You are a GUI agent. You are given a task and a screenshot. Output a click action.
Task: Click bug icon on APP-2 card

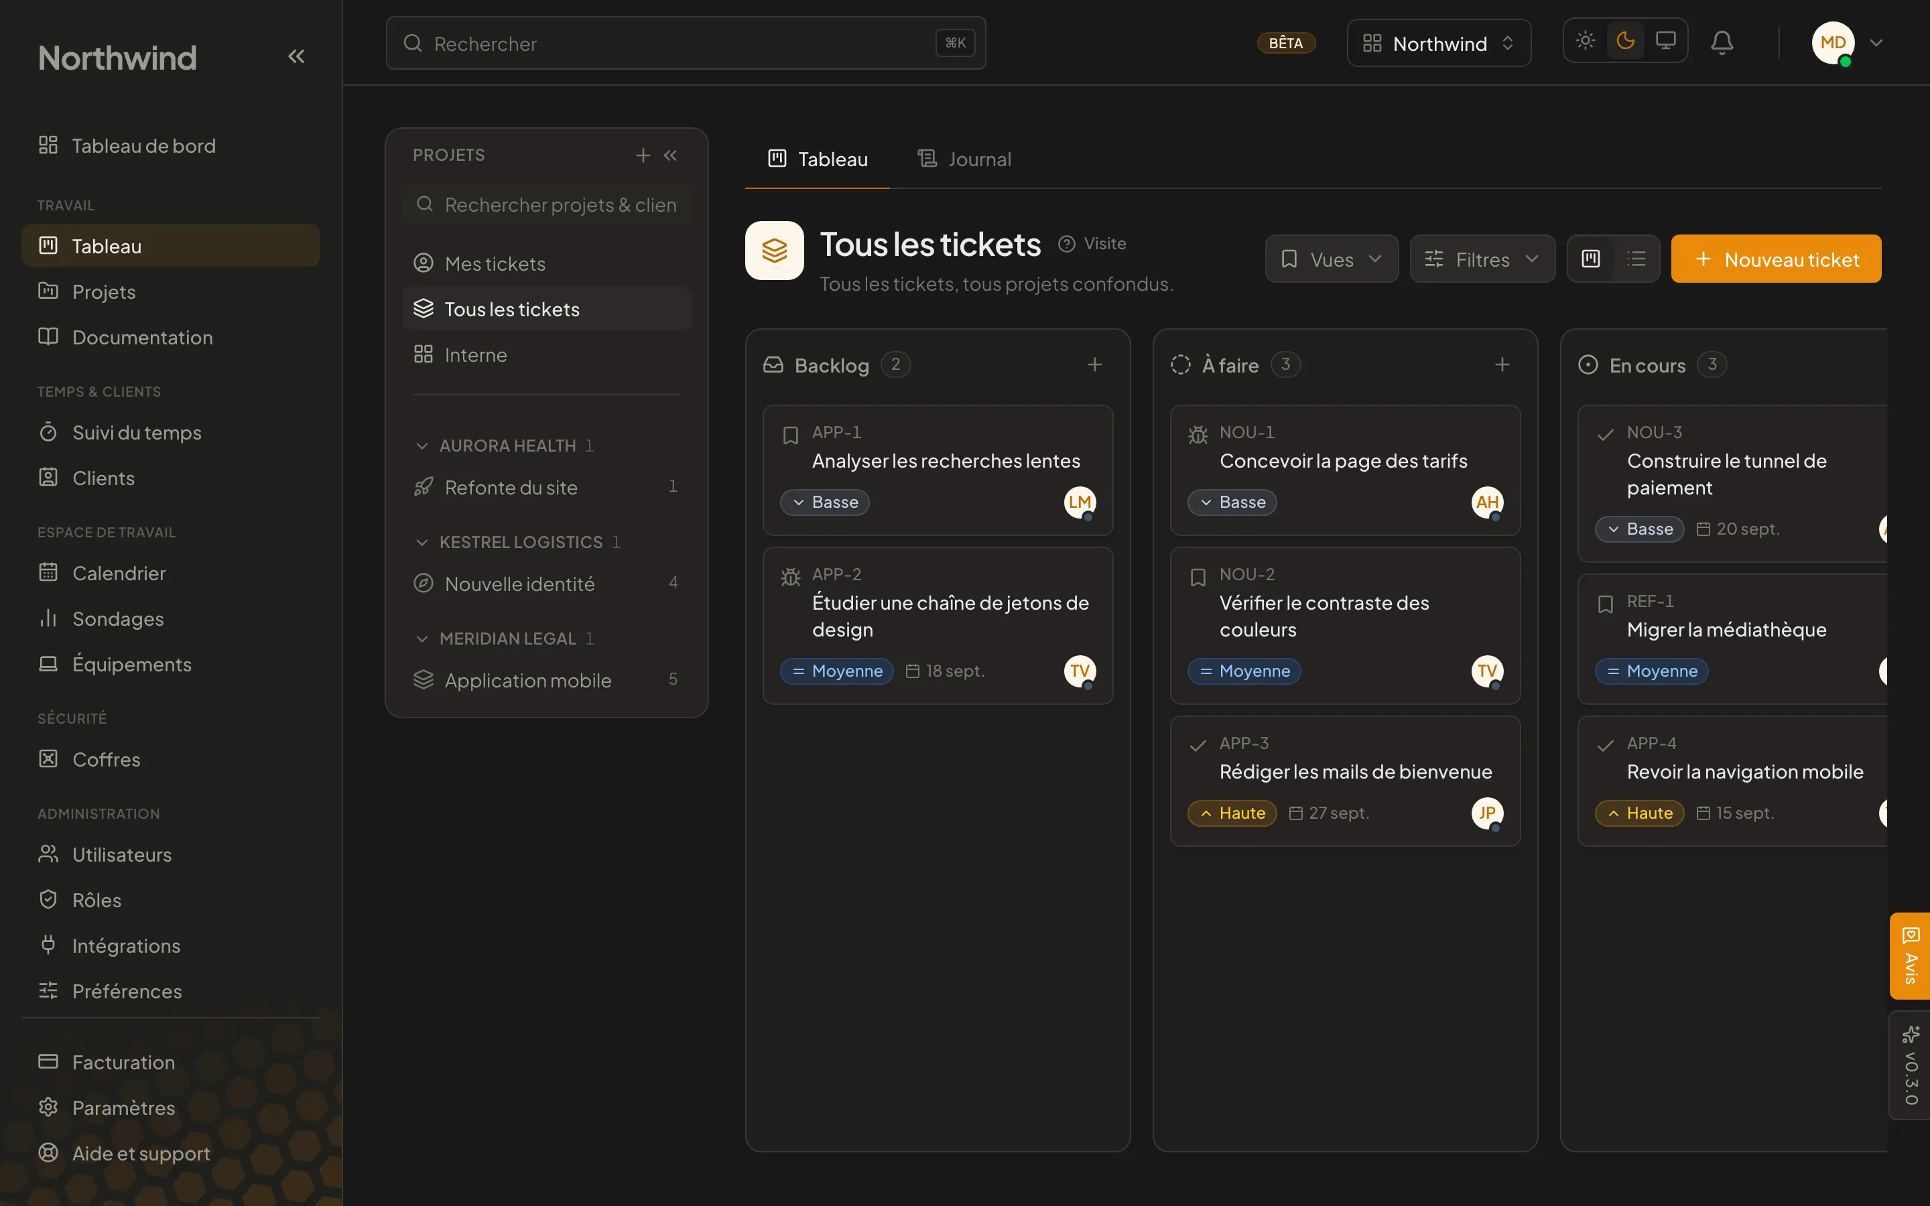(790, 577)
